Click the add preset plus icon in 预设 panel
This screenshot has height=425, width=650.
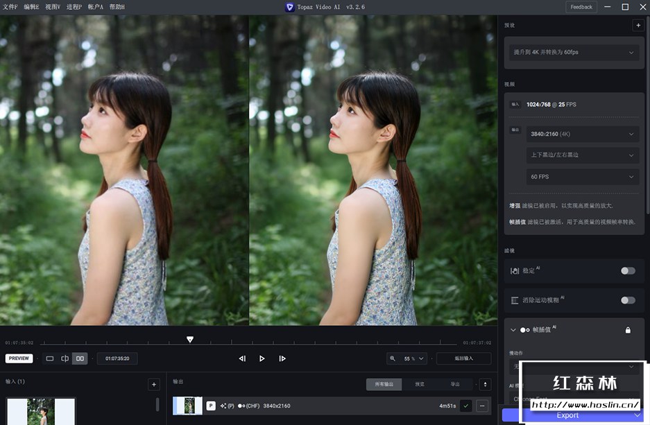pyautogui.click(x=638, y=25)
